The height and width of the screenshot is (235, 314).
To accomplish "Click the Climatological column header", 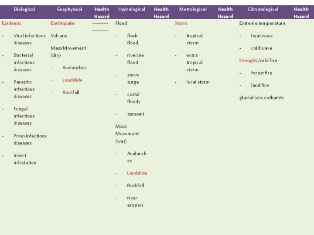I will pyautogui.click(x=263, y=9).
